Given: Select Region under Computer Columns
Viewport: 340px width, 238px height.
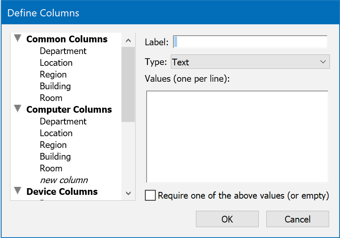Looking at the screenshot, I should [53, 145].
